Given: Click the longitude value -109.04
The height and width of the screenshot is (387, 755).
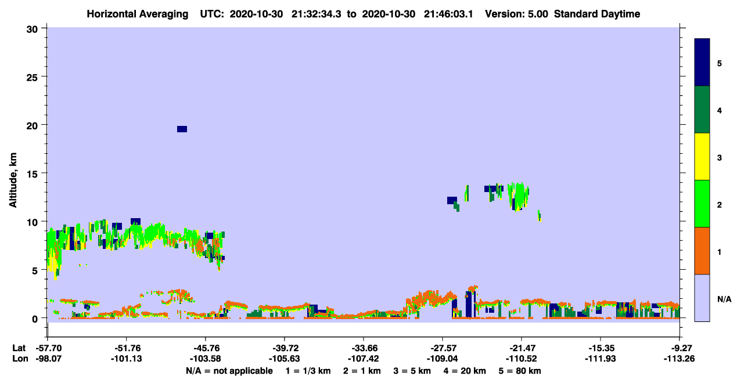Looking at the screenshot, I should coord(443,359).
